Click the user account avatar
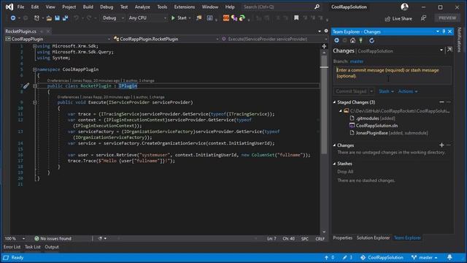The image size is (467, 263). click(404, 7)
